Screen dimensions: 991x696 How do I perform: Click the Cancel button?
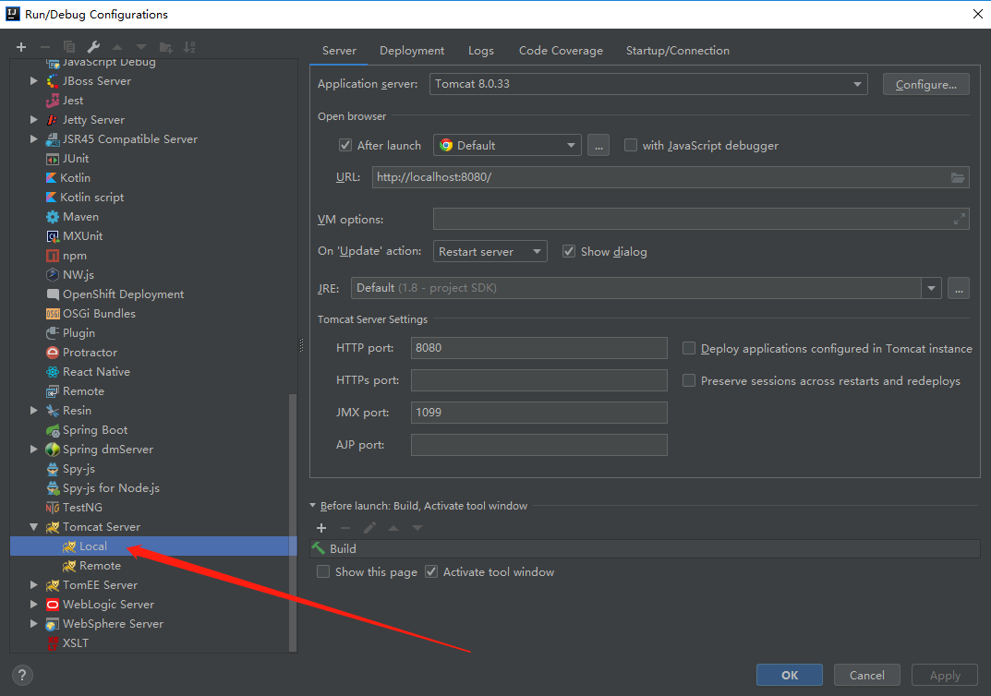click(x=866, y=675)
